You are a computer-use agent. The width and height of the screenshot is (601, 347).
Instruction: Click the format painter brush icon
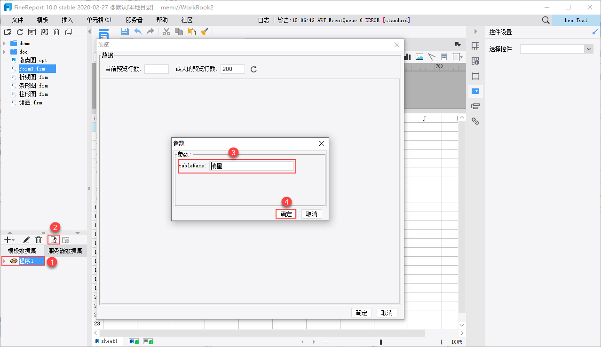[204, 32]
